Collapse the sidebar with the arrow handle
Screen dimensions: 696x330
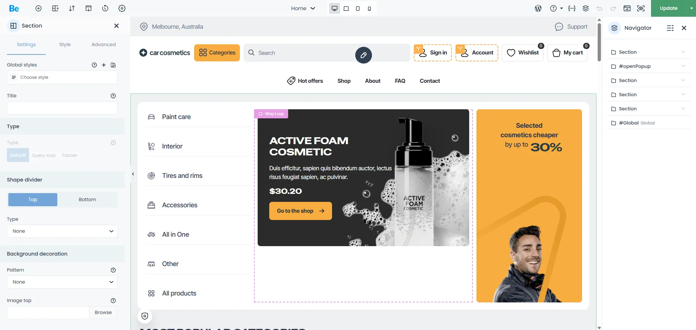(133, 174)
